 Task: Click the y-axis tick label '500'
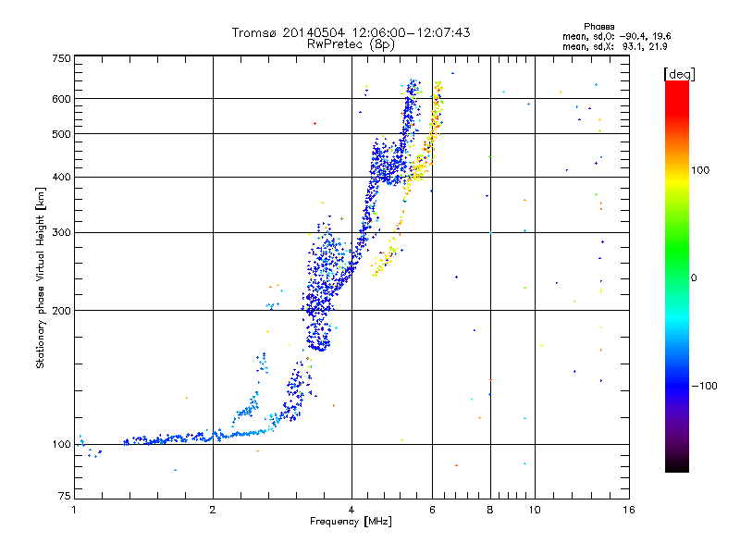click(61, 134)
